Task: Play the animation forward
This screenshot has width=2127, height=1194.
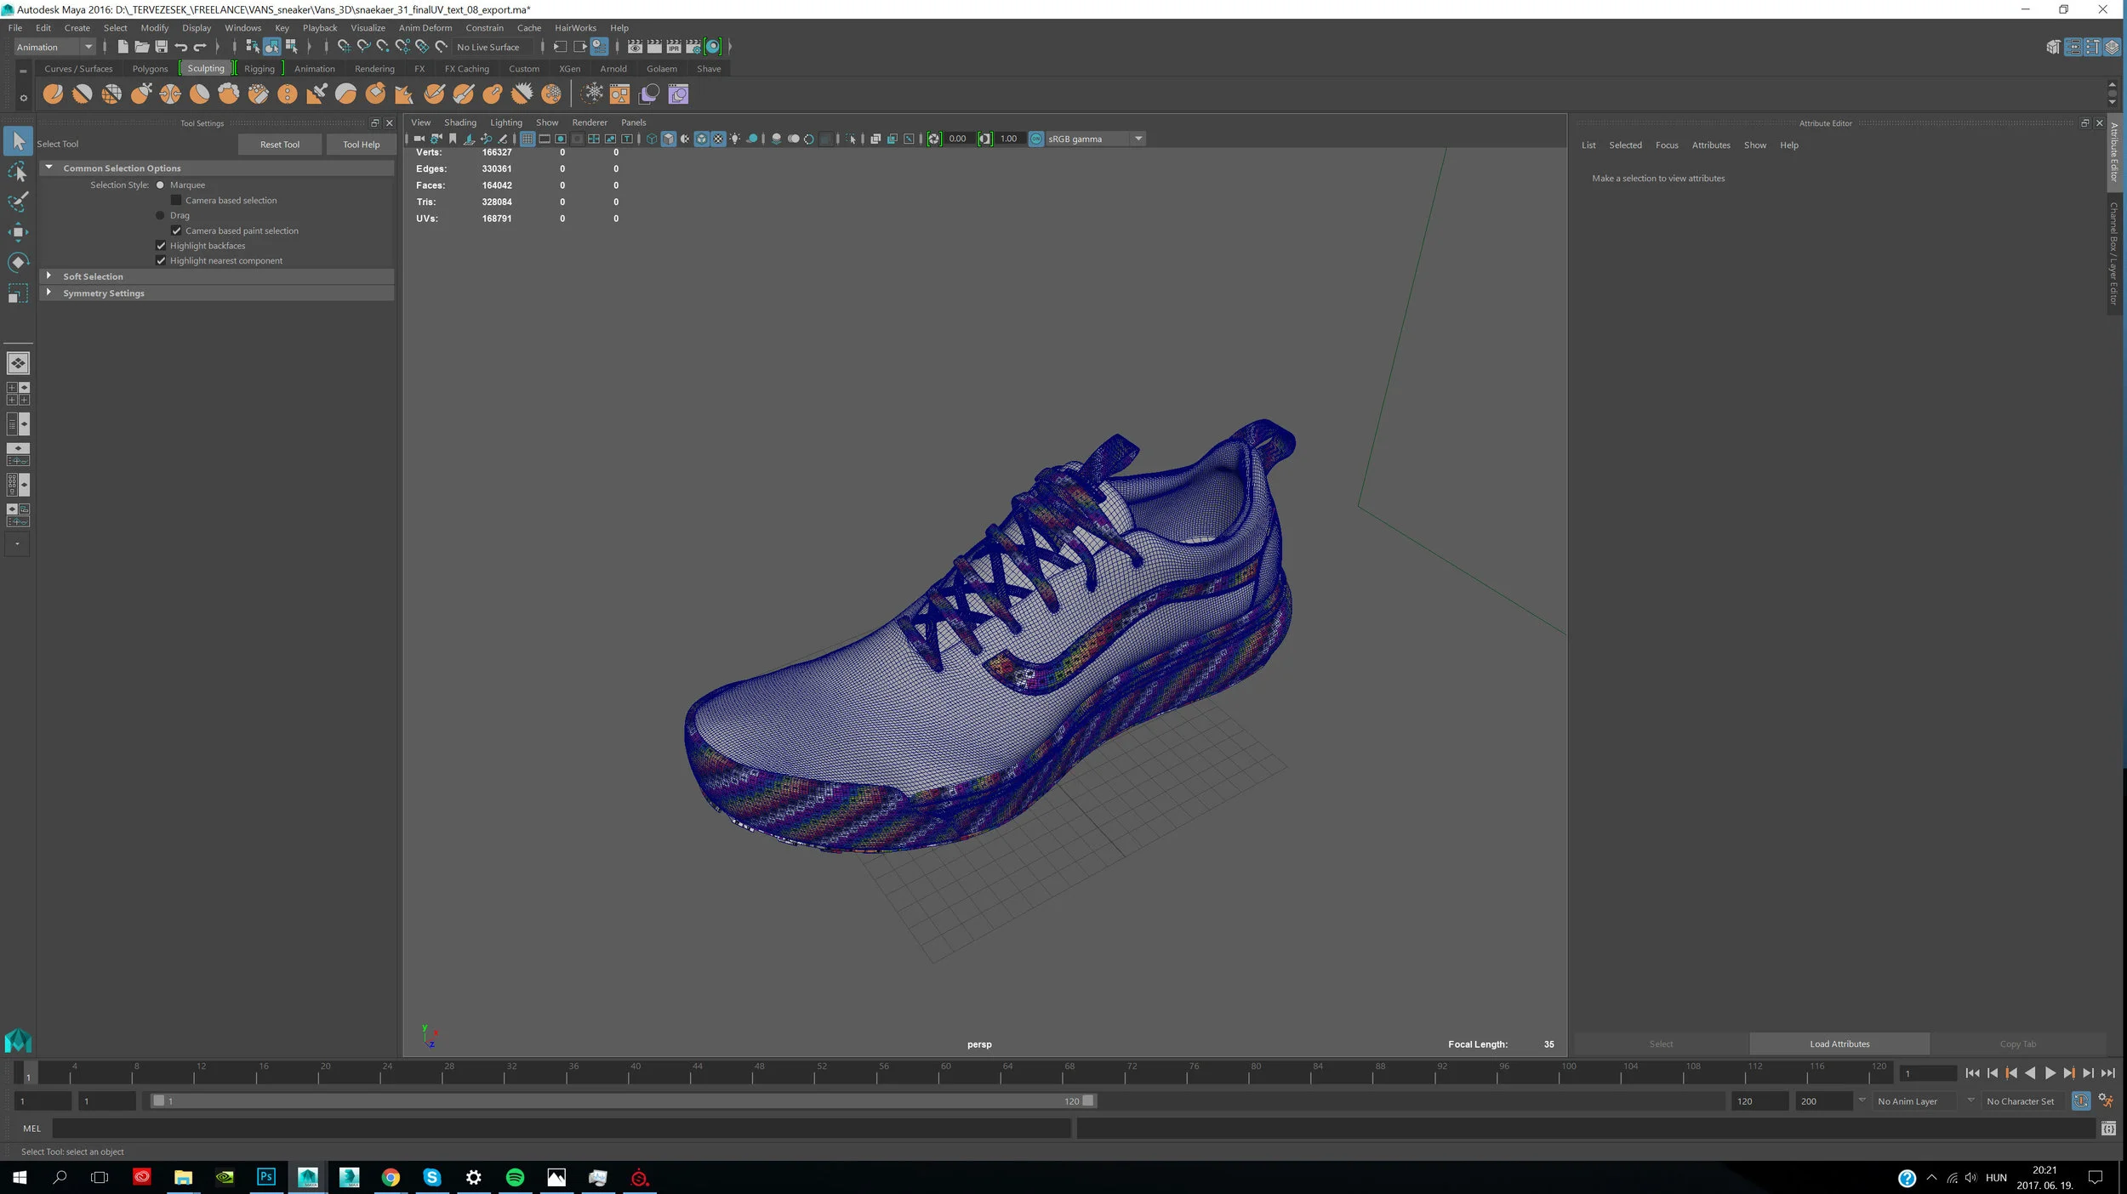Action: click(2050, 1073)
